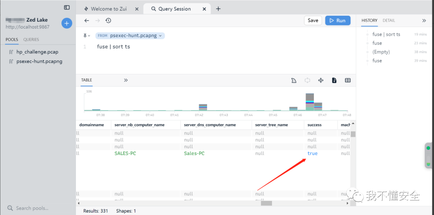Open the POOLS sidebar tab
The image size is (434, 215).
pyautogui.click(x=12, y=39)
